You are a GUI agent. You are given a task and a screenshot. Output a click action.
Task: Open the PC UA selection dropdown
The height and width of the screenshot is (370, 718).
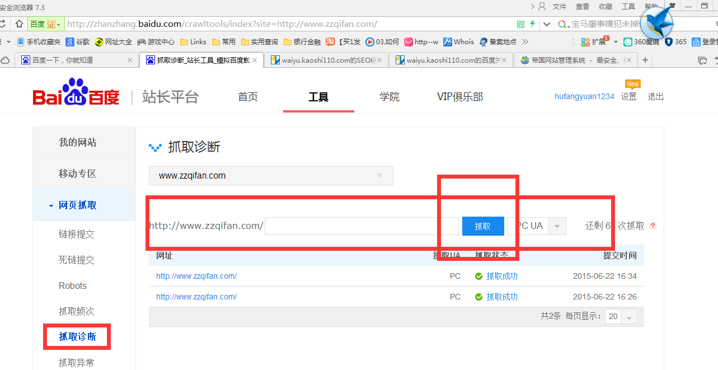[x=557, y=226]
